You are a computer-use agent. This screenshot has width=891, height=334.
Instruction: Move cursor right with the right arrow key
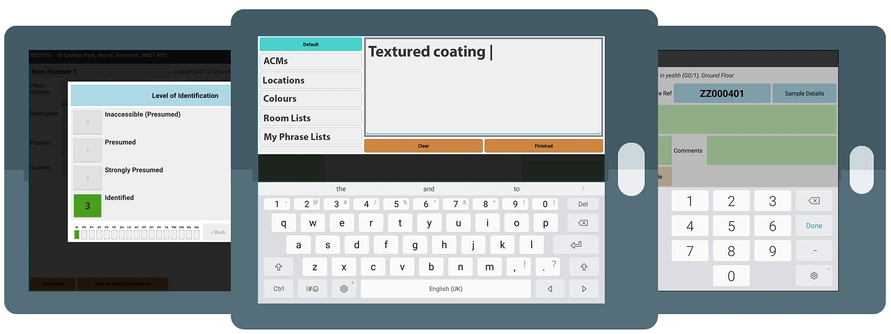click(x=584, y=289)
